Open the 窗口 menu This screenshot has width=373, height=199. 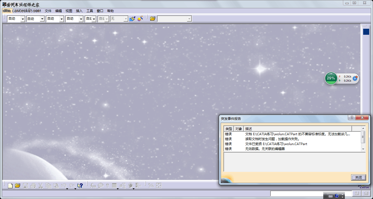coord(100,11)
